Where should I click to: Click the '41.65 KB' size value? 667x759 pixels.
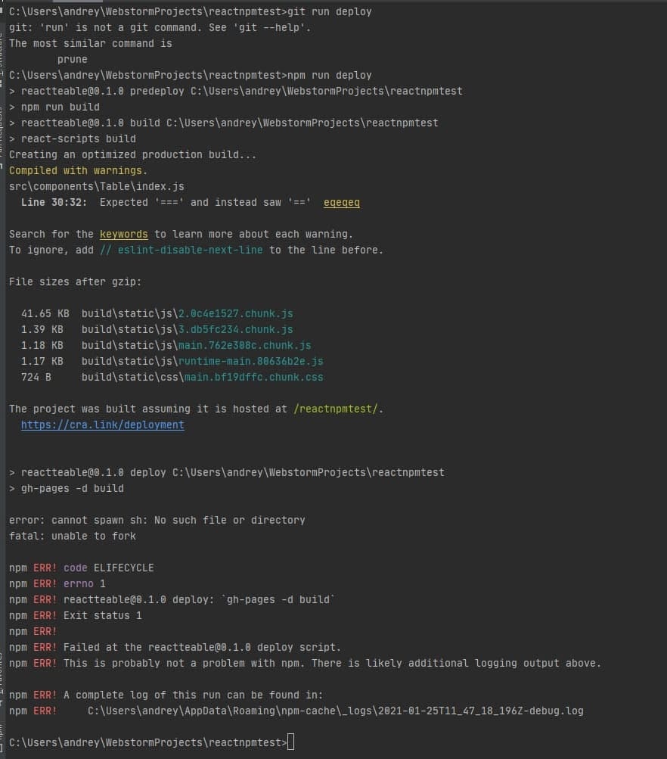[45, 314]
